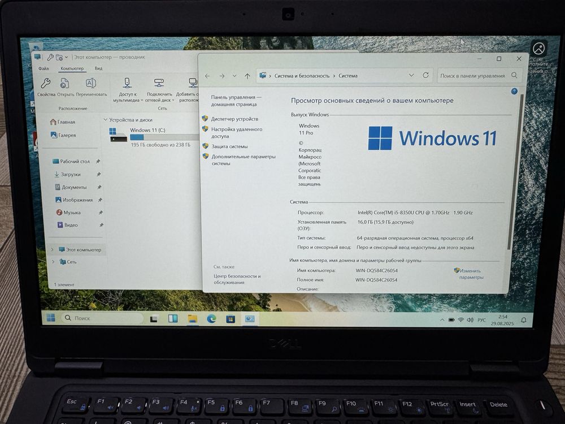Open Свойства in the Explorer ribbon
This screenshot has width=565, height=424.
[x=46, y=87]
